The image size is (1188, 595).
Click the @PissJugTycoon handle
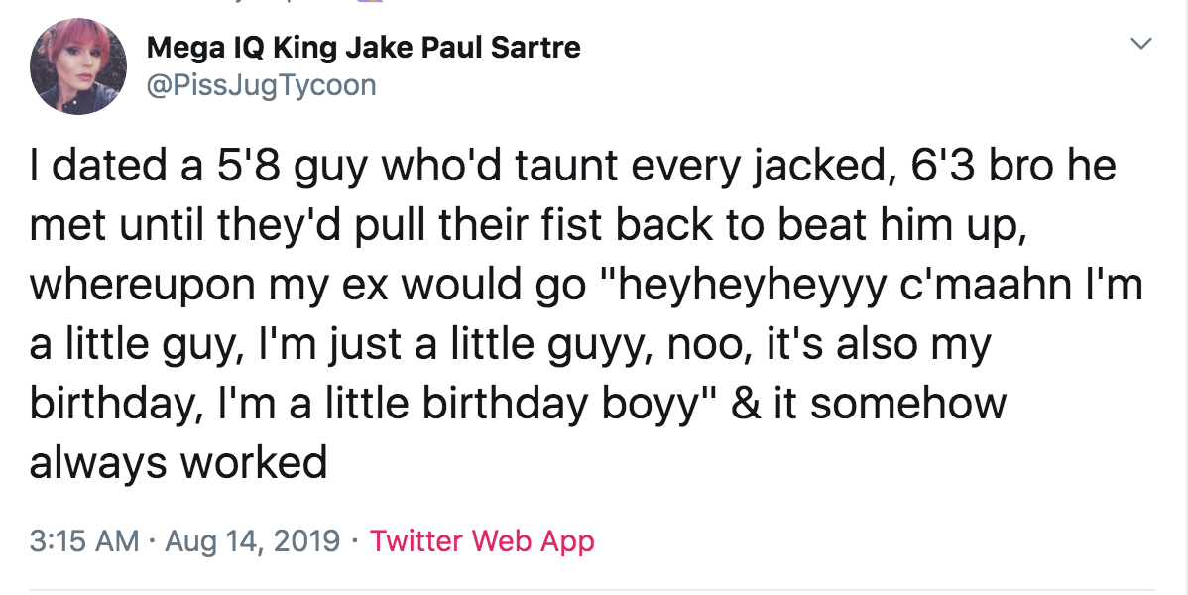tap(262, 85)
